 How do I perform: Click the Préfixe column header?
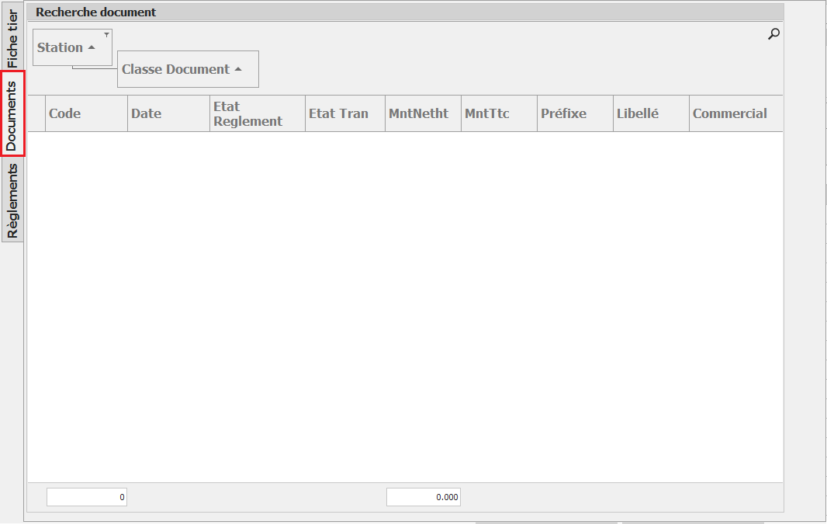(x=575, y=113)
